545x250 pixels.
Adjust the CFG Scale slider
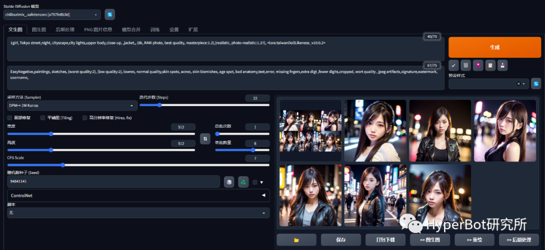pos(138,165)
